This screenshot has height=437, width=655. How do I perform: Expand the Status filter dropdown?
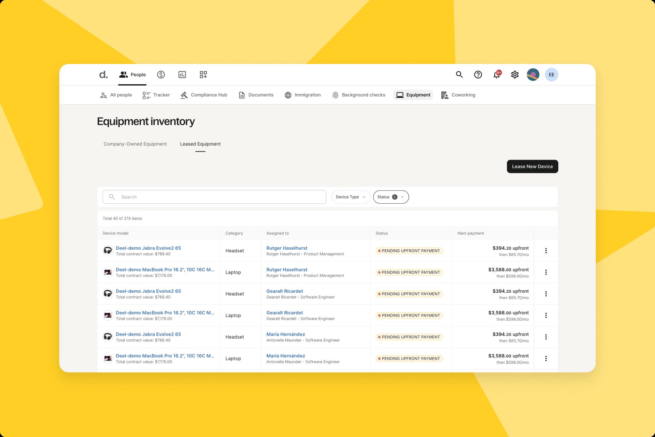(x=391, y=197)
